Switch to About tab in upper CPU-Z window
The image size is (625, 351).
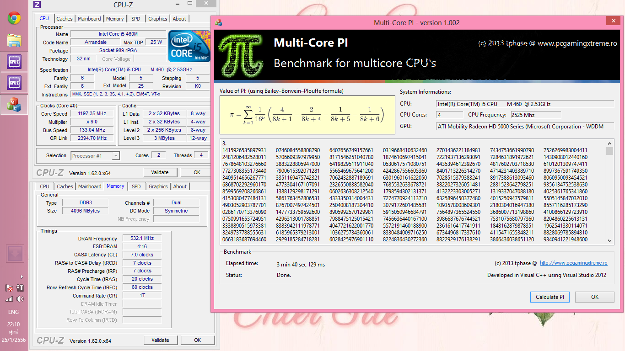pyautogui.click(x=179, y=19)
